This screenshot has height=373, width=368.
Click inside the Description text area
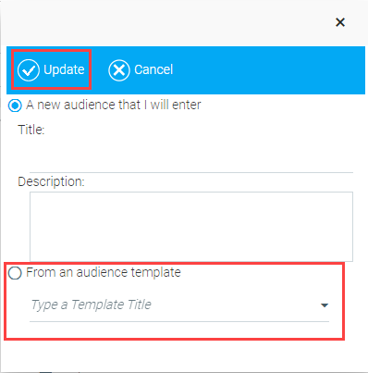(x=191, y=227)
